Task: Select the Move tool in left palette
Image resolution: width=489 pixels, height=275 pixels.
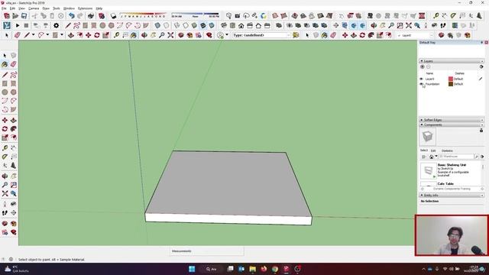Action: 5,120
